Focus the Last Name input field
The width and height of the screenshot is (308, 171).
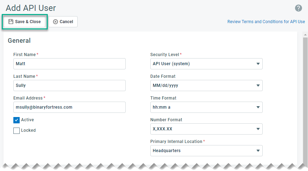point(69,85)
